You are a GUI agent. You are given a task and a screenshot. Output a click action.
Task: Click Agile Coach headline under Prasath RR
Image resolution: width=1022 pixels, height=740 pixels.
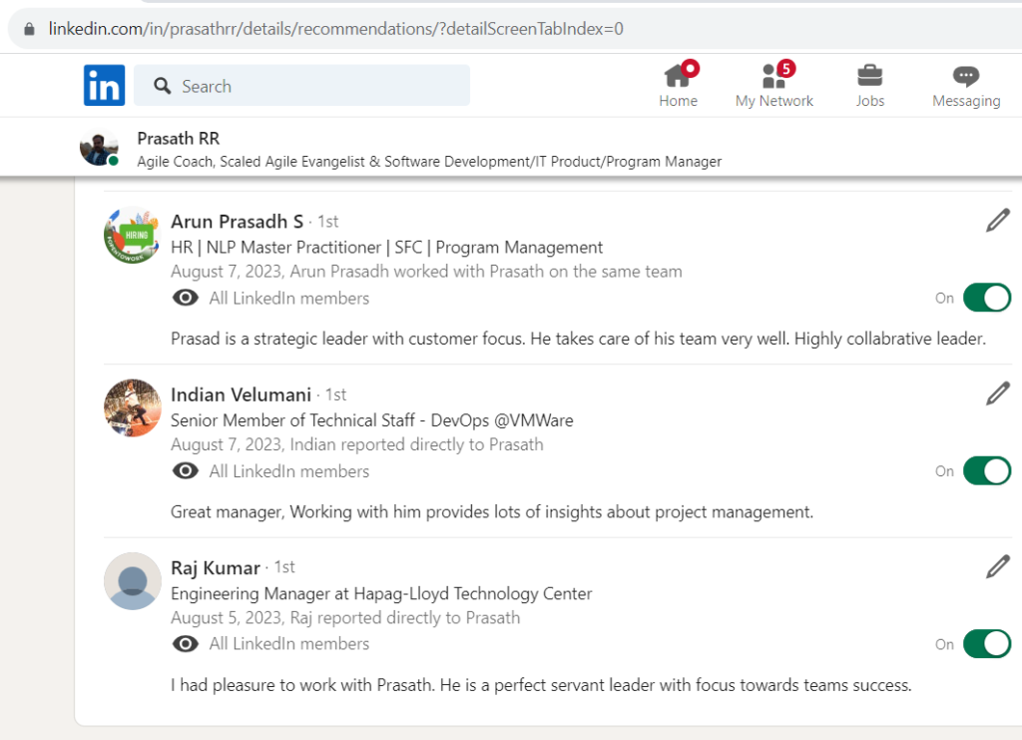[x=429, y=162]
